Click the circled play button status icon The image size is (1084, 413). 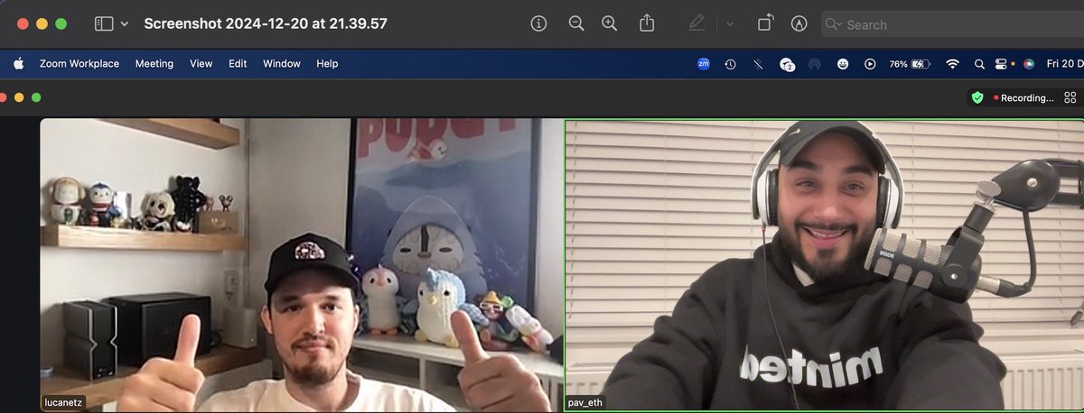(x=870, y=64)
